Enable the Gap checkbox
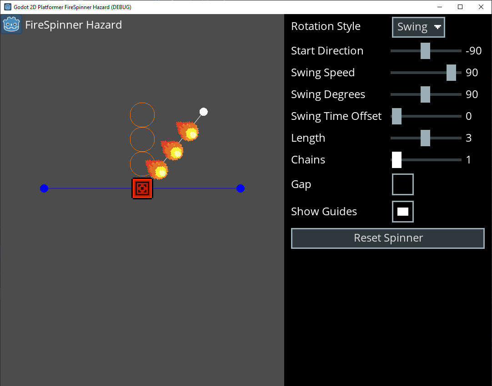Screen dimensions: 492x386 pos(402,184)
